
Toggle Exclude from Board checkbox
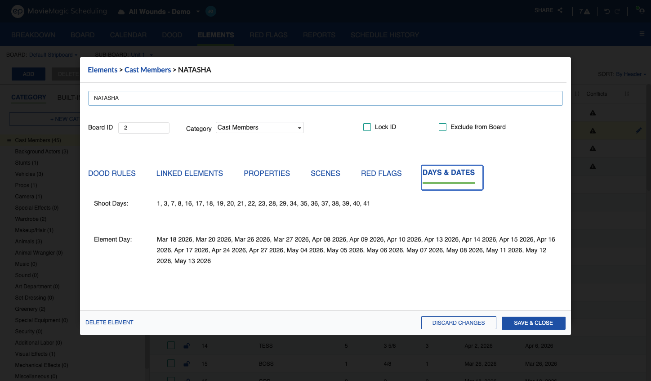coord(442,127)
